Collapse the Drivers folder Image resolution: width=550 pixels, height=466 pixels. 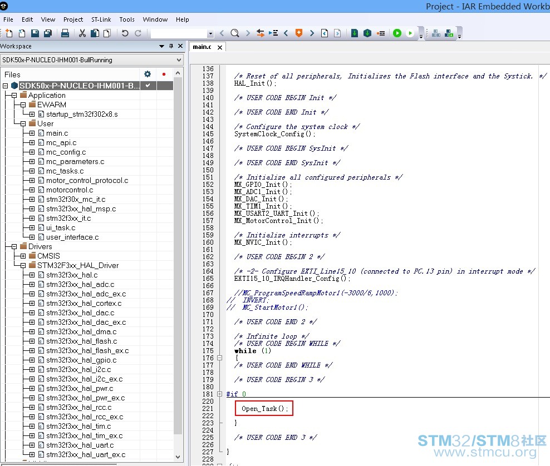coord(14,247)
